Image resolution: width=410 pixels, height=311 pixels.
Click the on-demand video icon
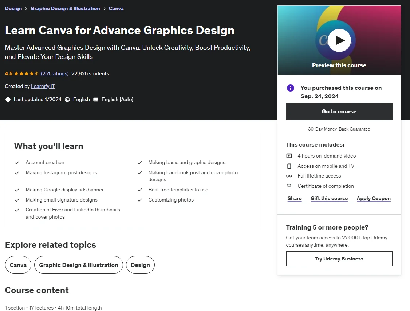[x=289, y=156]
